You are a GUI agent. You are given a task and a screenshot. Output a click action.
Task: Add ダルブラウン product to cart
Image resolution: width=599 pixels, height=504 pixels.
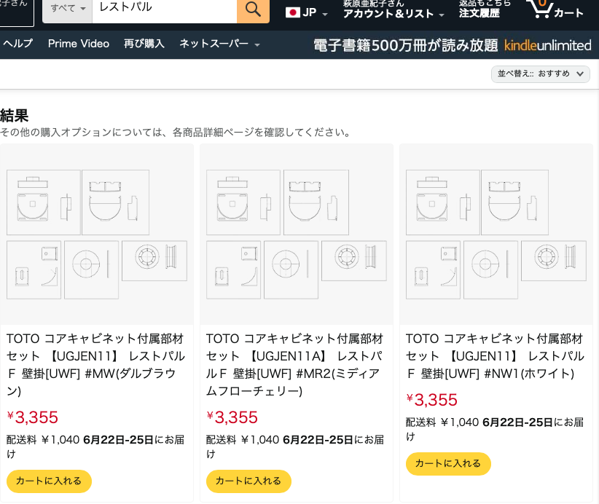pyautogui.click(x=49, y=481)
